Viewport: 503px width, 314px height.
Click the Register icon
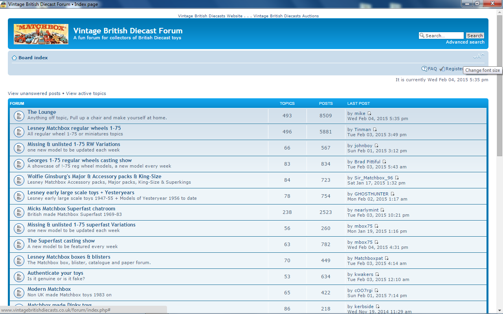tap(442, 69)
